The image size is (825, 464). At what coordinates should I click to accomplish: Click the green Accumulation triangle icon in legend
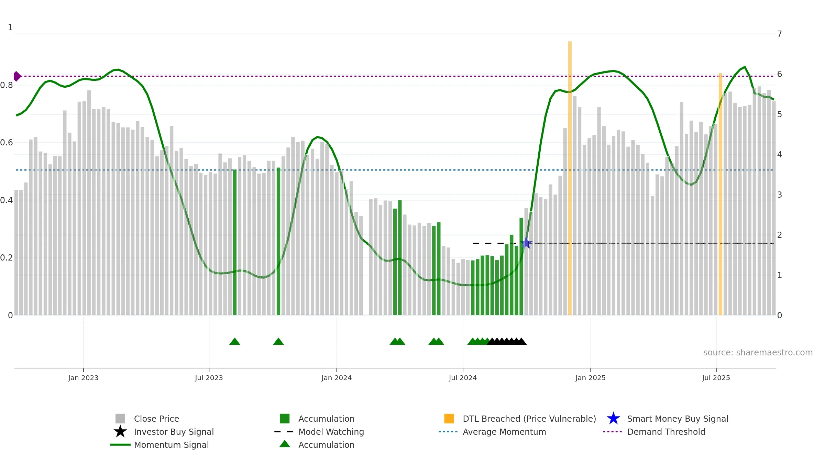click(x=285, y=444)
